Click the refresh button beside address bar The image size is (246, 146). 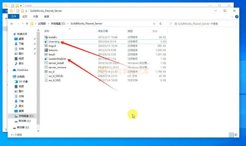[161, 24]
